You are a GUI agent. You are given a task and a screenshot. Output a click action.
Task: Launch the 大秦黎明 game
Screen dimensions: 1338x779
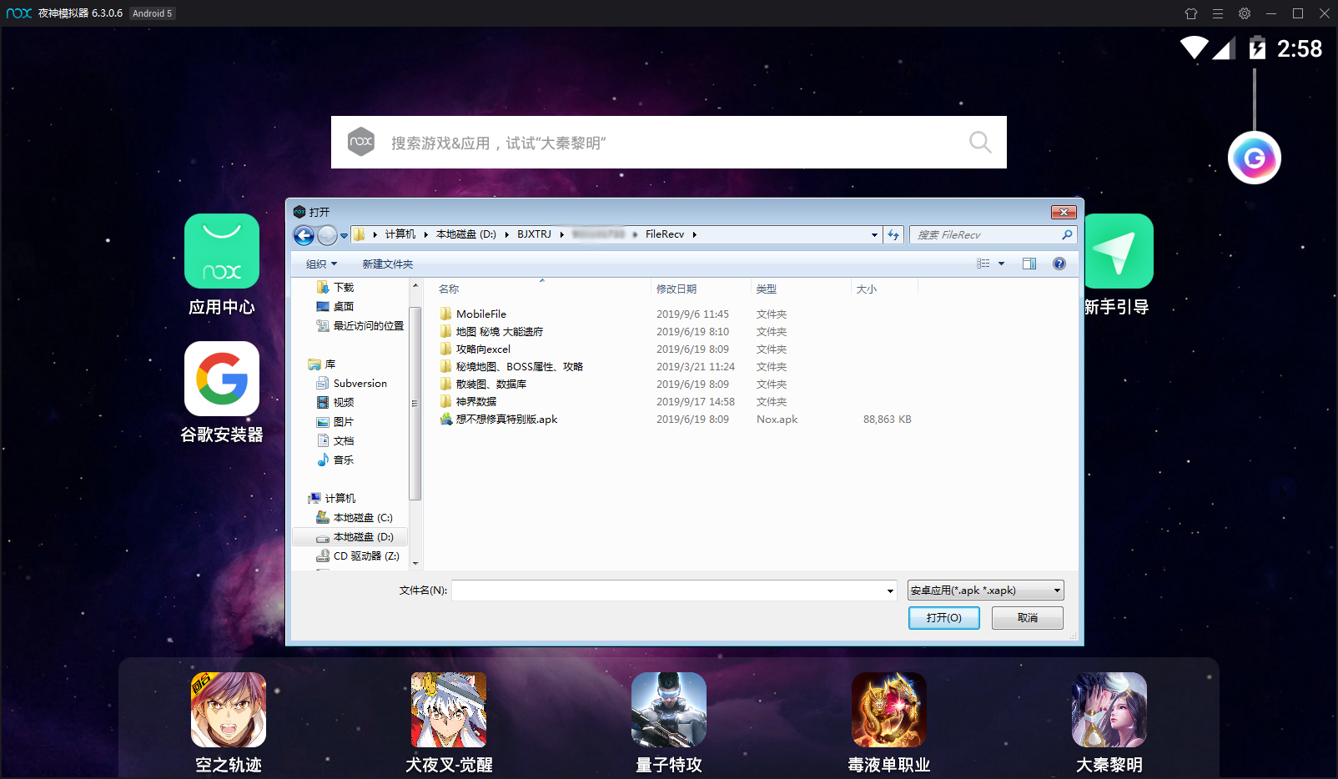click(x=1109, y=709)
